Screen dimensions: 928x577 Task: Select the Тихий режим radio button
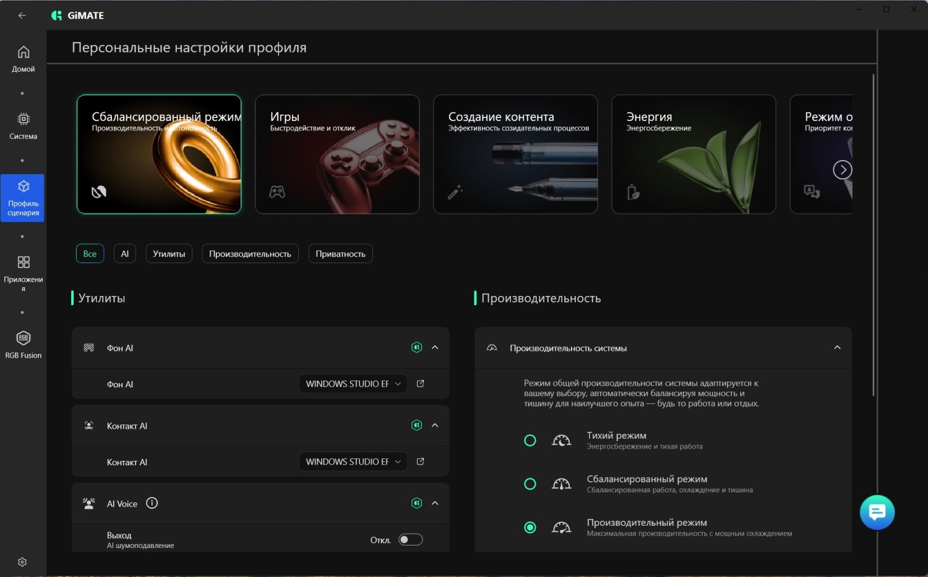click(530, 440)
